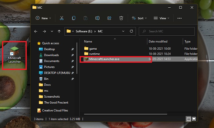Click the pin icon beside Pictures
Viewport: 214px width, 128px height.
tap(73, 67)
